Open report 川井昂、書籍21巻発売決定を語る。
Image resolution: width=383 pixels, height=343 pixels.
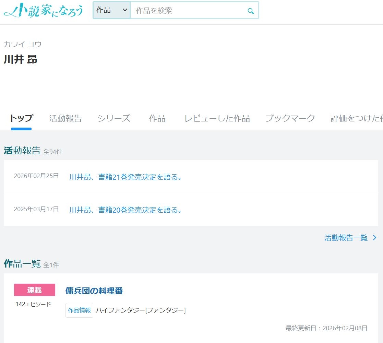point(125,177)
